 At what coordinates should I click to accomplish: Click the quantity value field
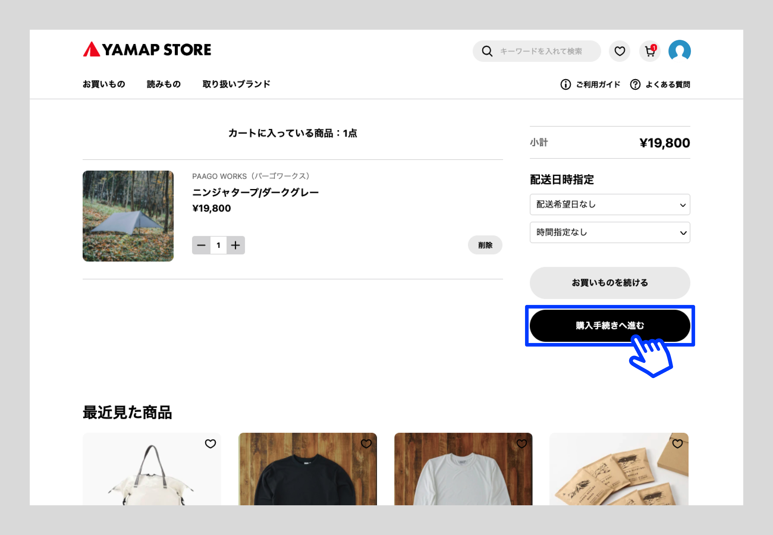click(x=219, y=246)
